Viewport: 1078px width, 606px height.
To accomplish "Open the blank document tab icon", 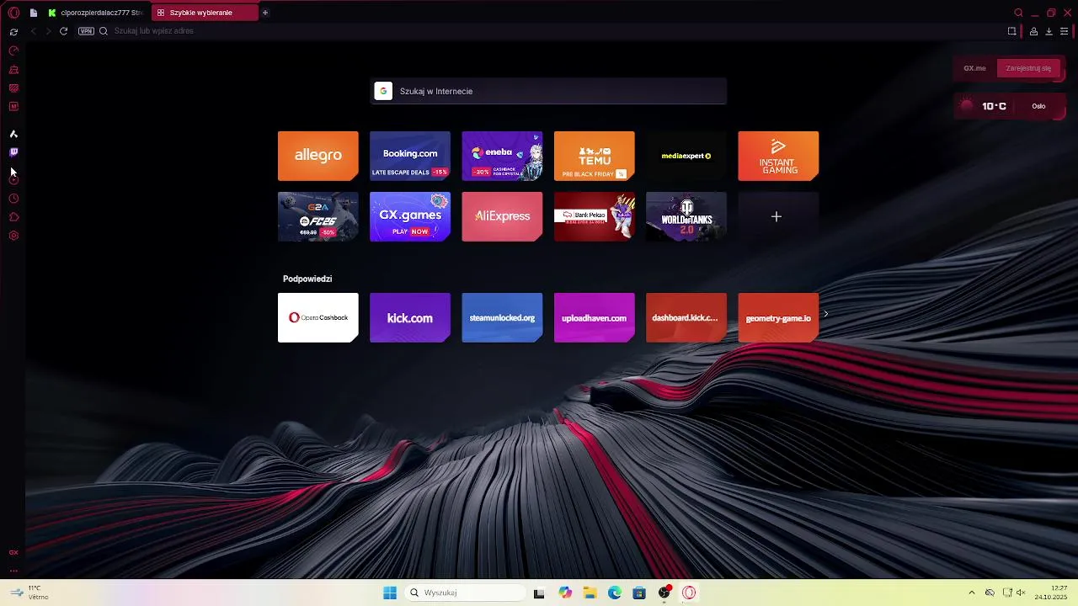I will coord(34,13).
